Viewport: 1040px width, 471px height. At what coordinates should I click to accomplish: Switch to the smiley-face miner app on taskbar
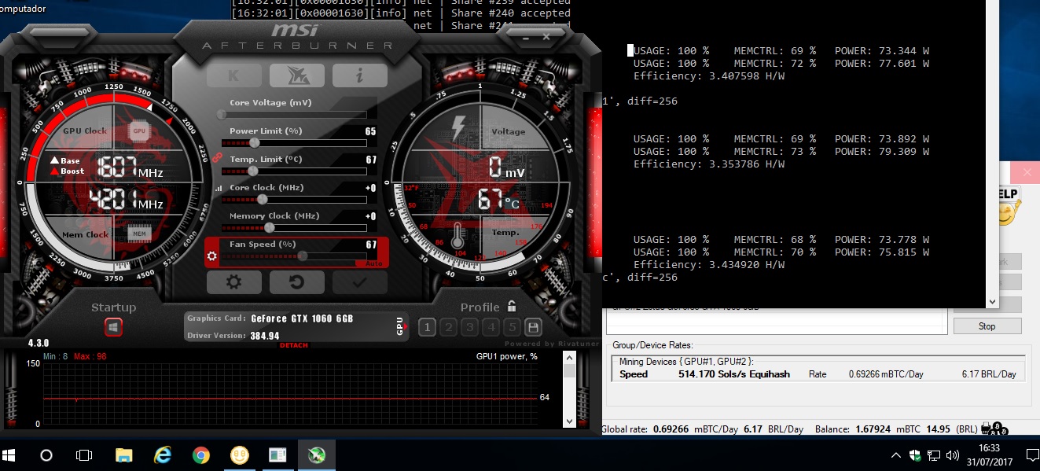point(240,455)
